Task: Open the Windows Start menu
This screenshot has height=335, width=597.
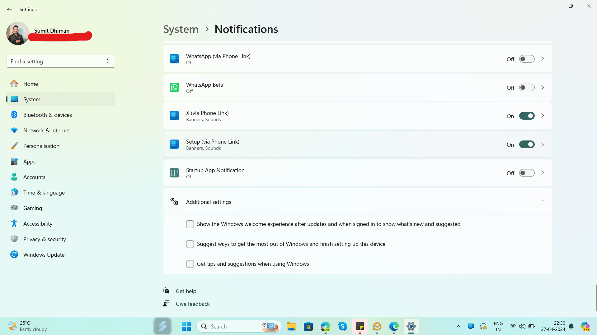Action: (186, 326)
